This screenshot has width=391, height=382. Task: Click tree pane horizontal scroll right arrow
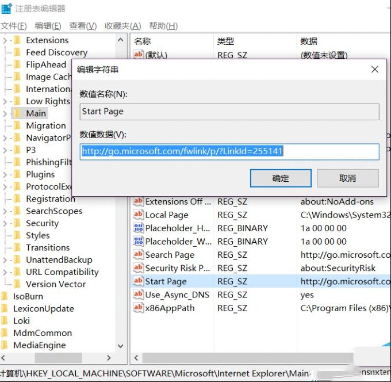tap(109, 358)
